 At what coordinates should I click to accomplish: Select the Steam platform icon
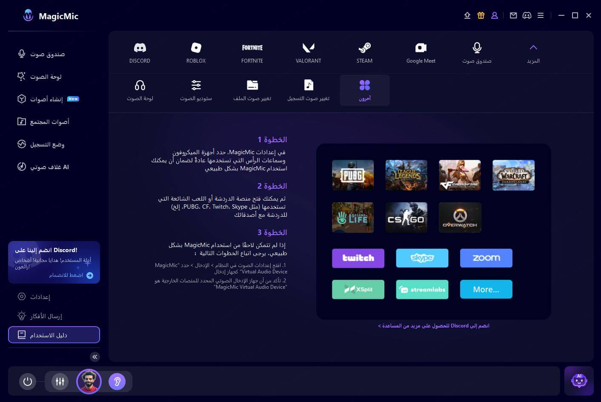(x=364, y=53)
